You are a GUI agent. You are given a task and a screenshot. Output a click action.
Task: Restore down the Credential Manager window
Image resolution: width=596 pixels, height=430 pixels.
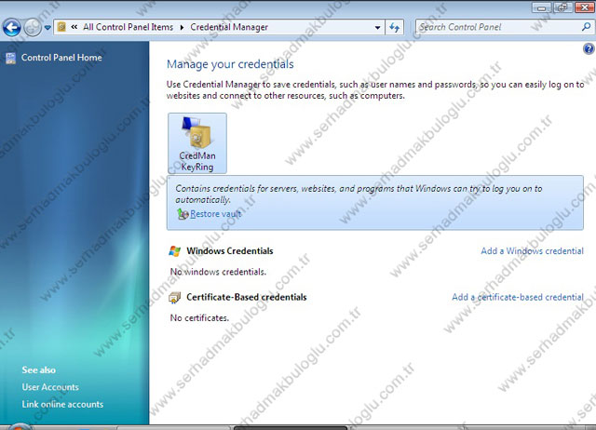click(x=562, y=7)
